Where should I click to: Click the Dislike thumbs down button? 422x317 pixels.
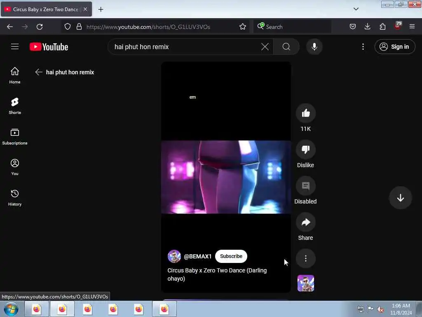pos(305,149)
